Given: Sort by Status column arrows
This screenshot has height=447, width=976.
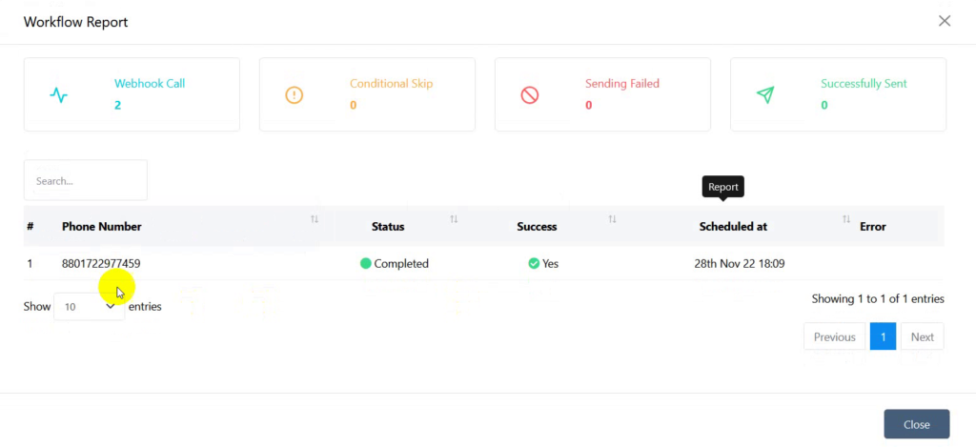Looking at the screenshot, I should click(x=454, y=219).
